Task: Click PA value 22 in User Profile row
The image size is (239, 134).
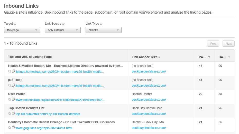Action: [x=200, y=94]
